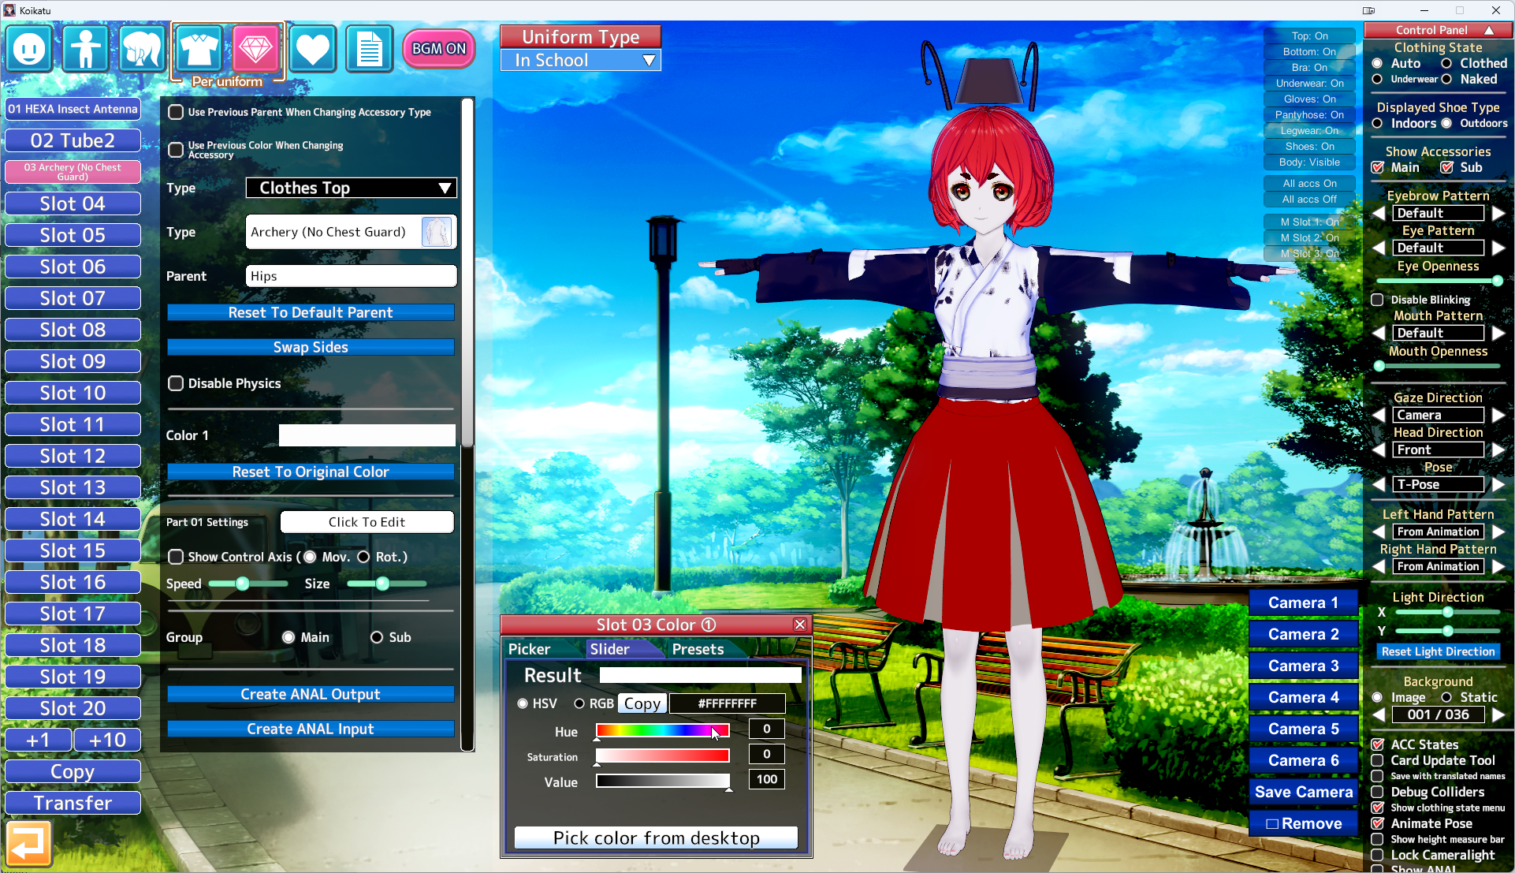Click Reset To Default Parent
The image size is (1515, 873).
pos(311,312)
